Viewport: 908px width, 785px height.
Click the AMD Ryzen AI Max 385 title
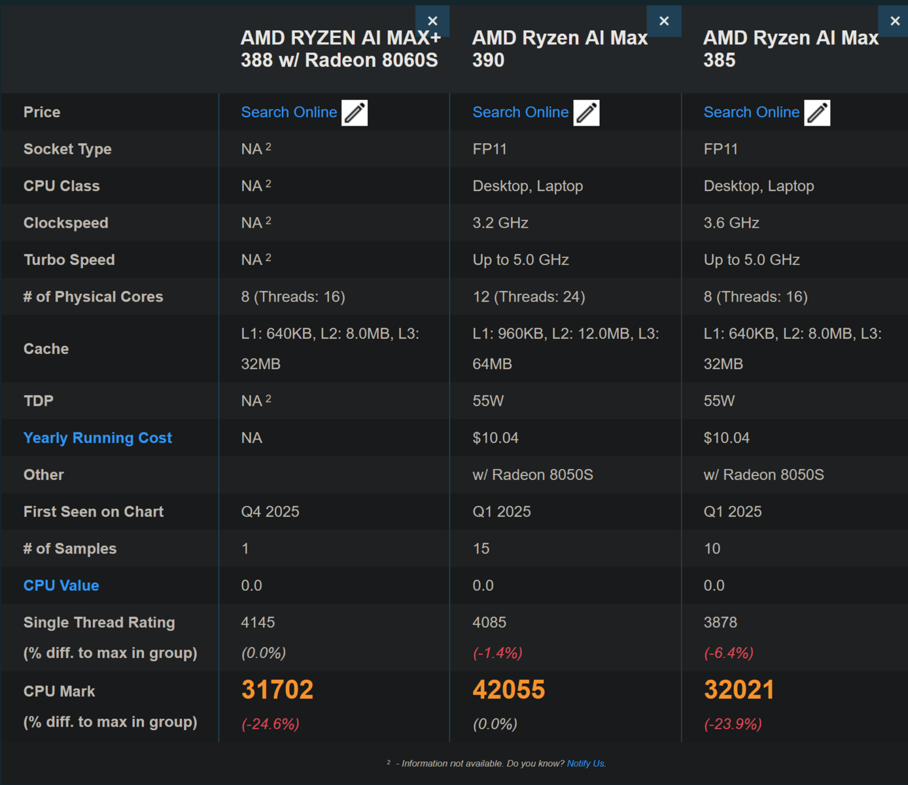click(x=790, y=49)
